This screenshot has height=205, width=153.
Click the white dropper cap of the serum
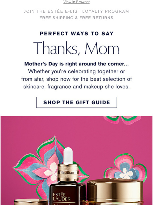[x=68, y=155]
